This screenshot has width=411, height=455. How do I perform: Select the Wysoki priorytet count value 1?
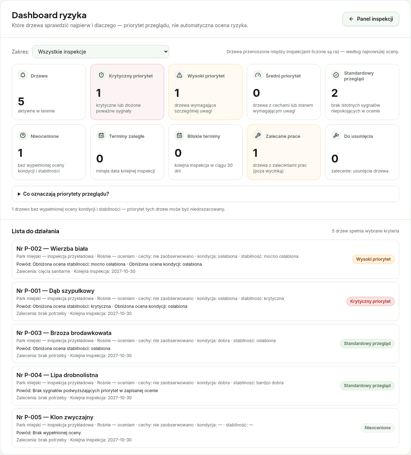[177, 93]
